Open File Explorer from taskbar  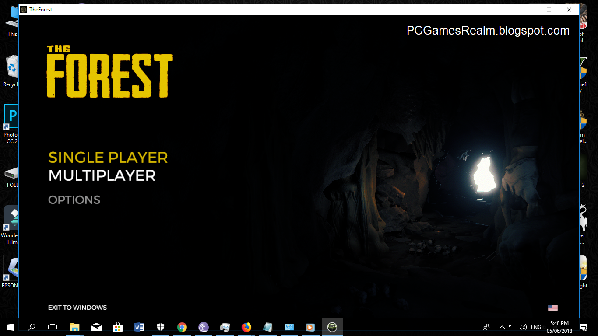pyautogui.click(x=75, y=327)
